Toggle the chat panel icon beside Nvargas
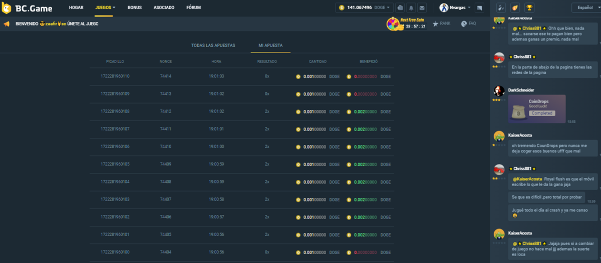Image resolution: width=601 pixels, height=263 pixels. 479,8
